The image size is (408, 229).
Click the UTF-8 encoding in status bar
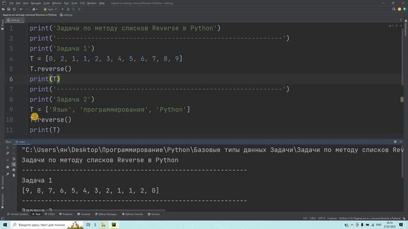(x=321, y=218)
